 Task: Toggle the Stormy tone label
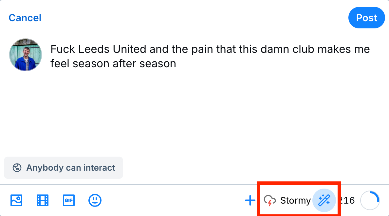coord(295,200)
